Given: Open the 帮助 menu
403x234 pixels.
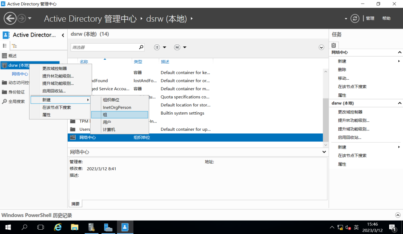Looking at the screenshot, I should click(x=386, y=18).
